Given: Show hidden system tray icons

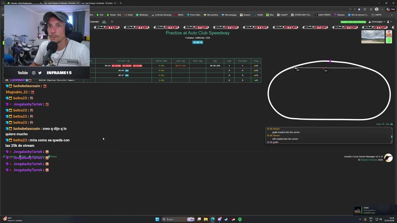Looking at the screenshot, I should click(x=360, y=219).
